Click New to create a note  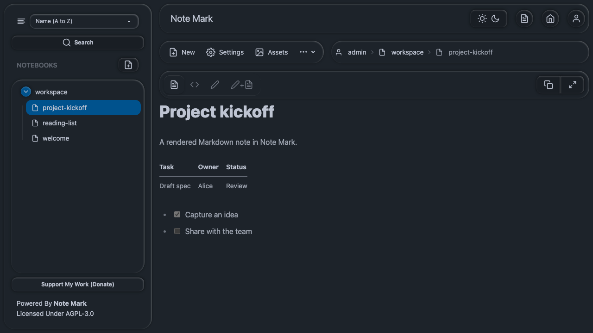point(182,52)
